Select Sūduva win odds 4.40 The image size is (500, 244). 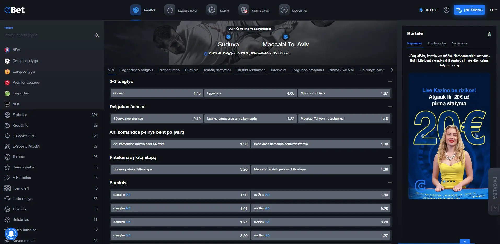[157, 93]
